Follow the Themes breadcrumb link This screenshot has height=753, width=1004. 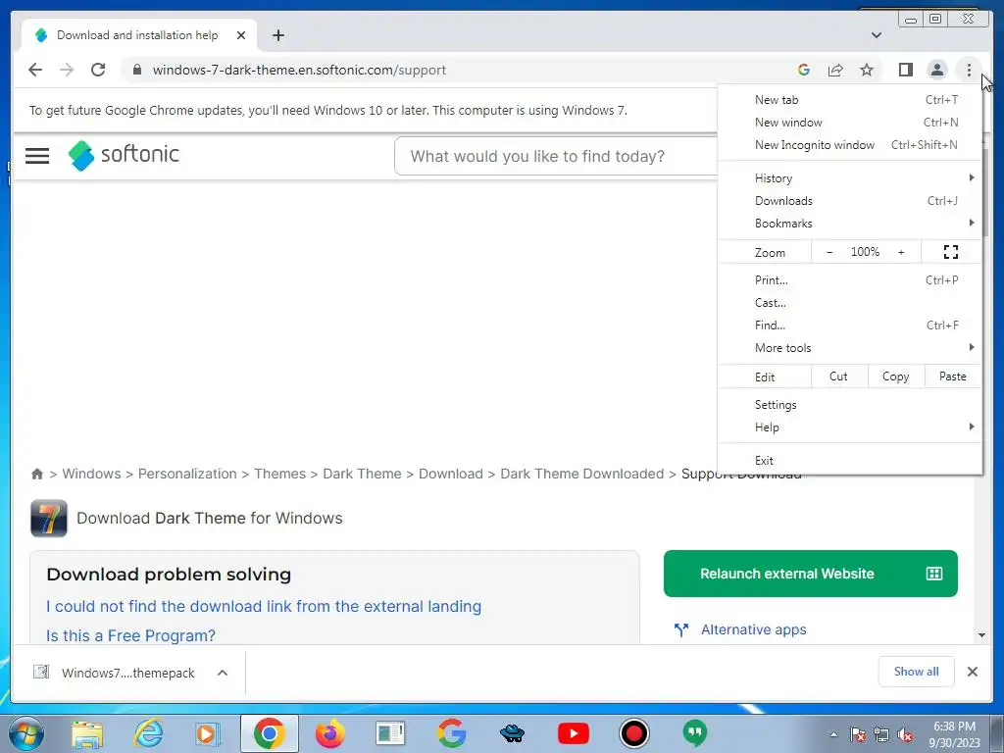(279, 474)
